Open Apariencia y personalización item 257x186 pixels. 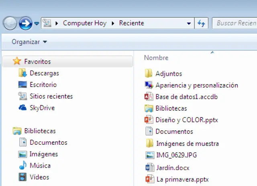coord(196,85)
